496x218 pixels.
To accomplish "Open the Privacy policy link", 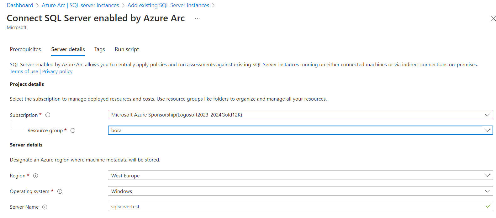I will (57, 72).
